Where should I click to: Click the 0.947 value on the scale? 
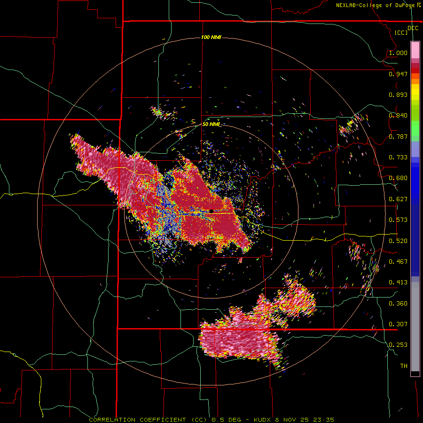coord(398,74)
